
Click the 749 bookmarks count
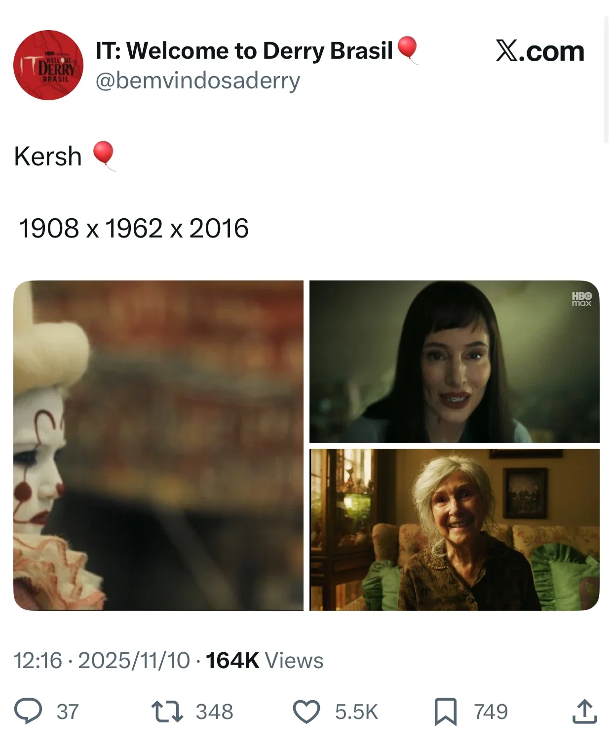pos(491,712)
